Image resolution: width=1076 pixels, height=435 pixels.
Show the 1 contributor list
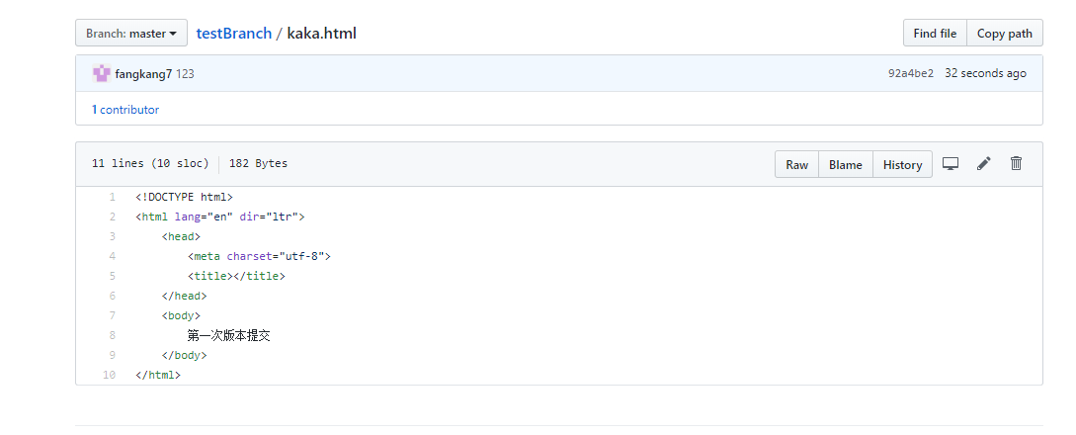[x=125, y=110]
